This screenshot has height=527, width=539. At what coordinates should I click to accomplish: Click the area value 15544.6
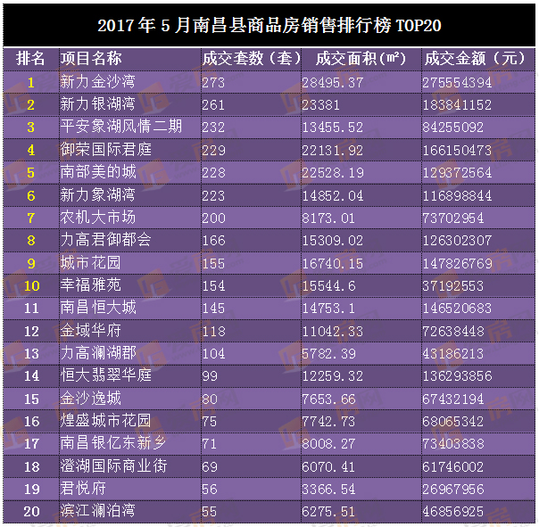tap(328, 286)
